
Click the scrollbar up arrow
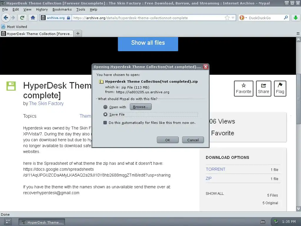coord(299,40)
